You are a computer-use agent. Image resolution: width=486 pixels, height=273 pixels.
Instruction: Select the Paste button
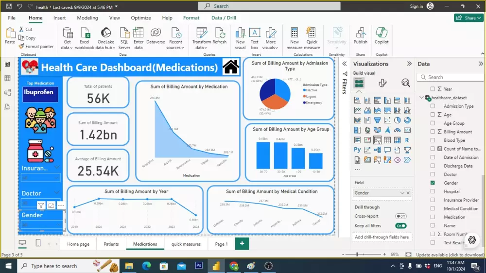10,36
